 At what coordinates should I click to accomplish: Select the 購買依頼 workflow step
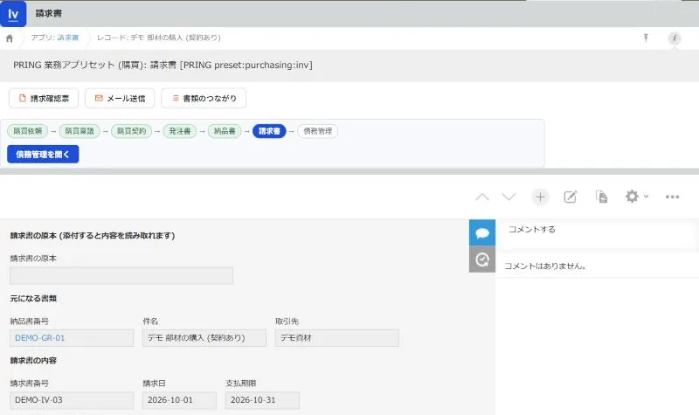28,131
